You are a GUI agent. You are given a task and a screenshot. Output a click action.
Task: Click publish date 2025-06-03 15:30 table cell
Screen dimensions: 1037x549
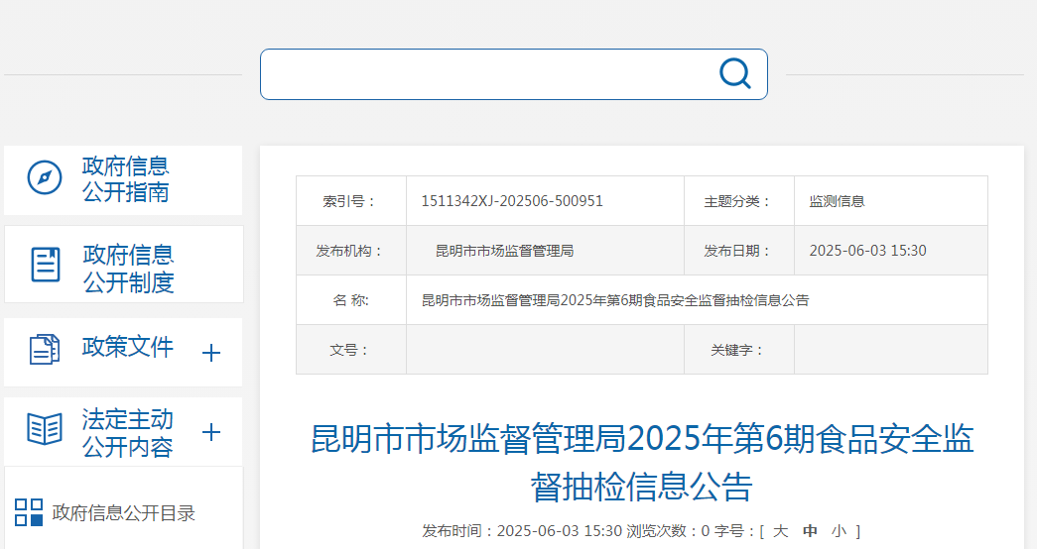891,251
